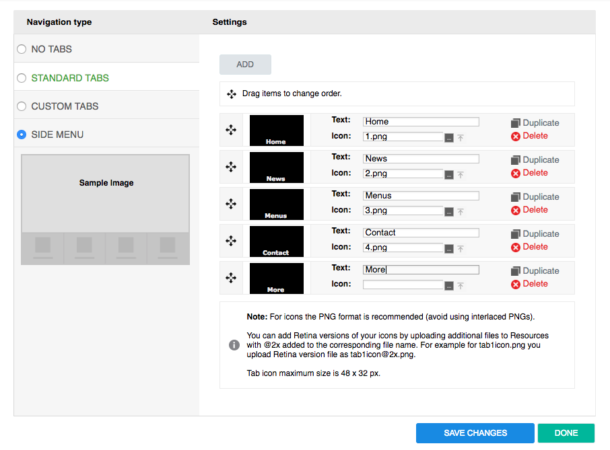Screen dimensions: 610x450
Task: Click the More preview thumbnail
Action: pyautogui.click(x=277, y=278)
